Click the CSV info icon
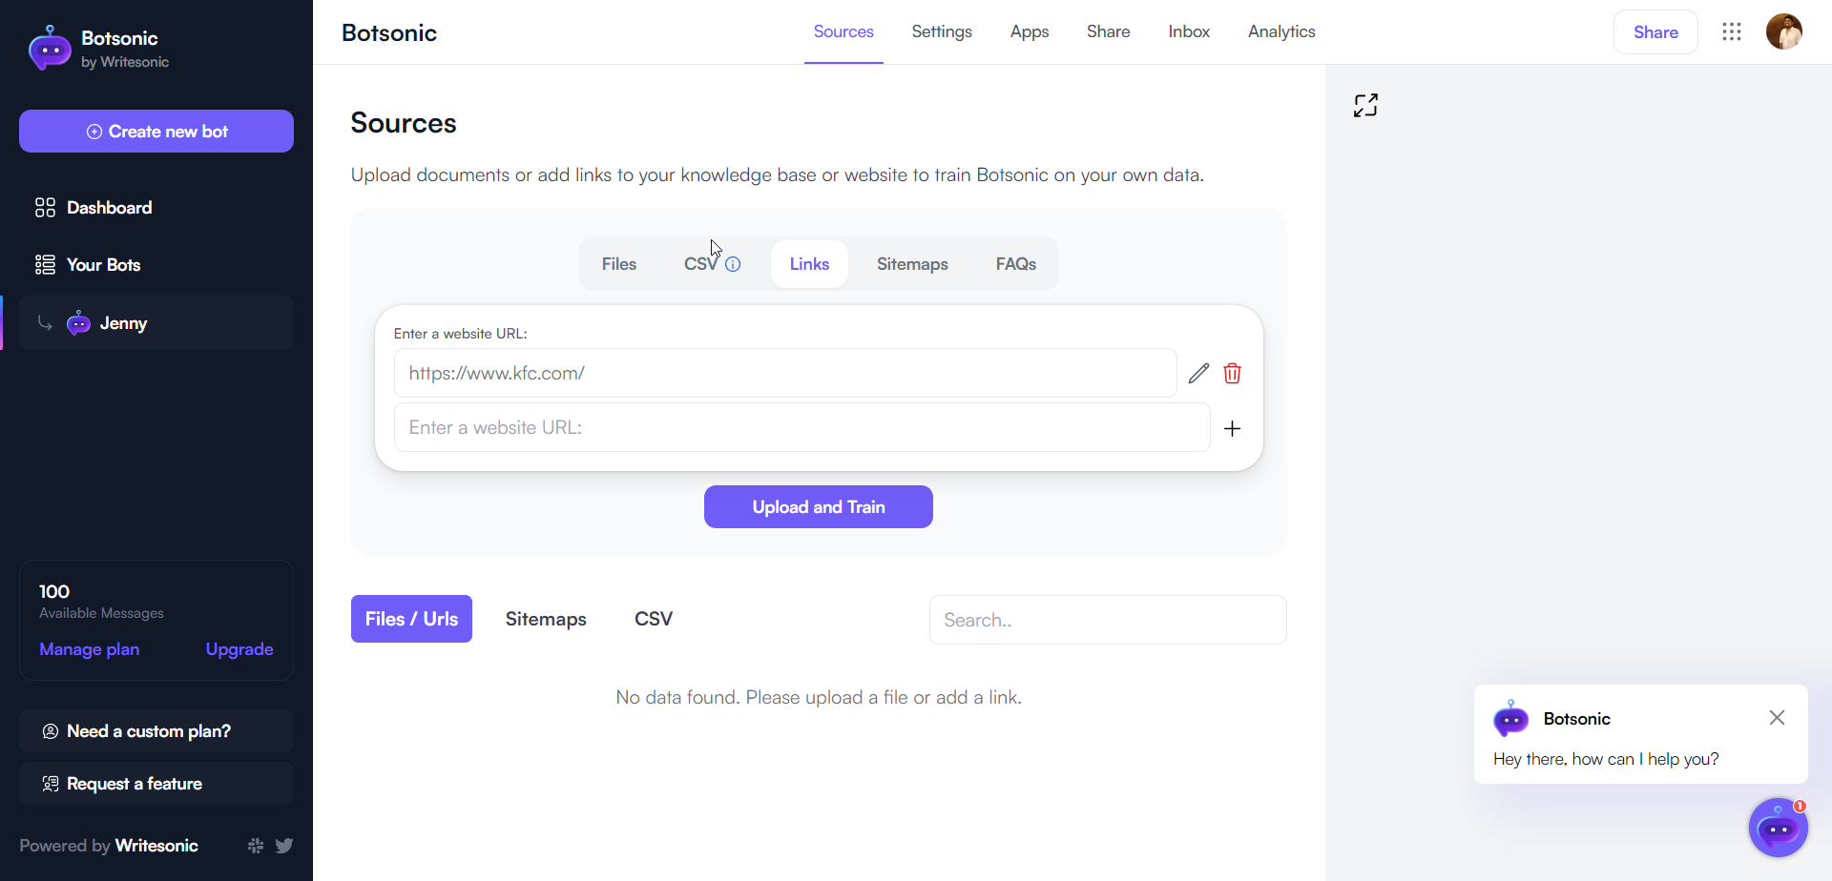 point(733,264)
